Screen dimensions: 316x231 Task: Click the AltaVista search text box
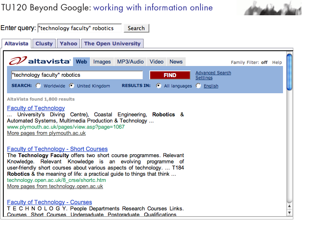click(x=77, y=75)
